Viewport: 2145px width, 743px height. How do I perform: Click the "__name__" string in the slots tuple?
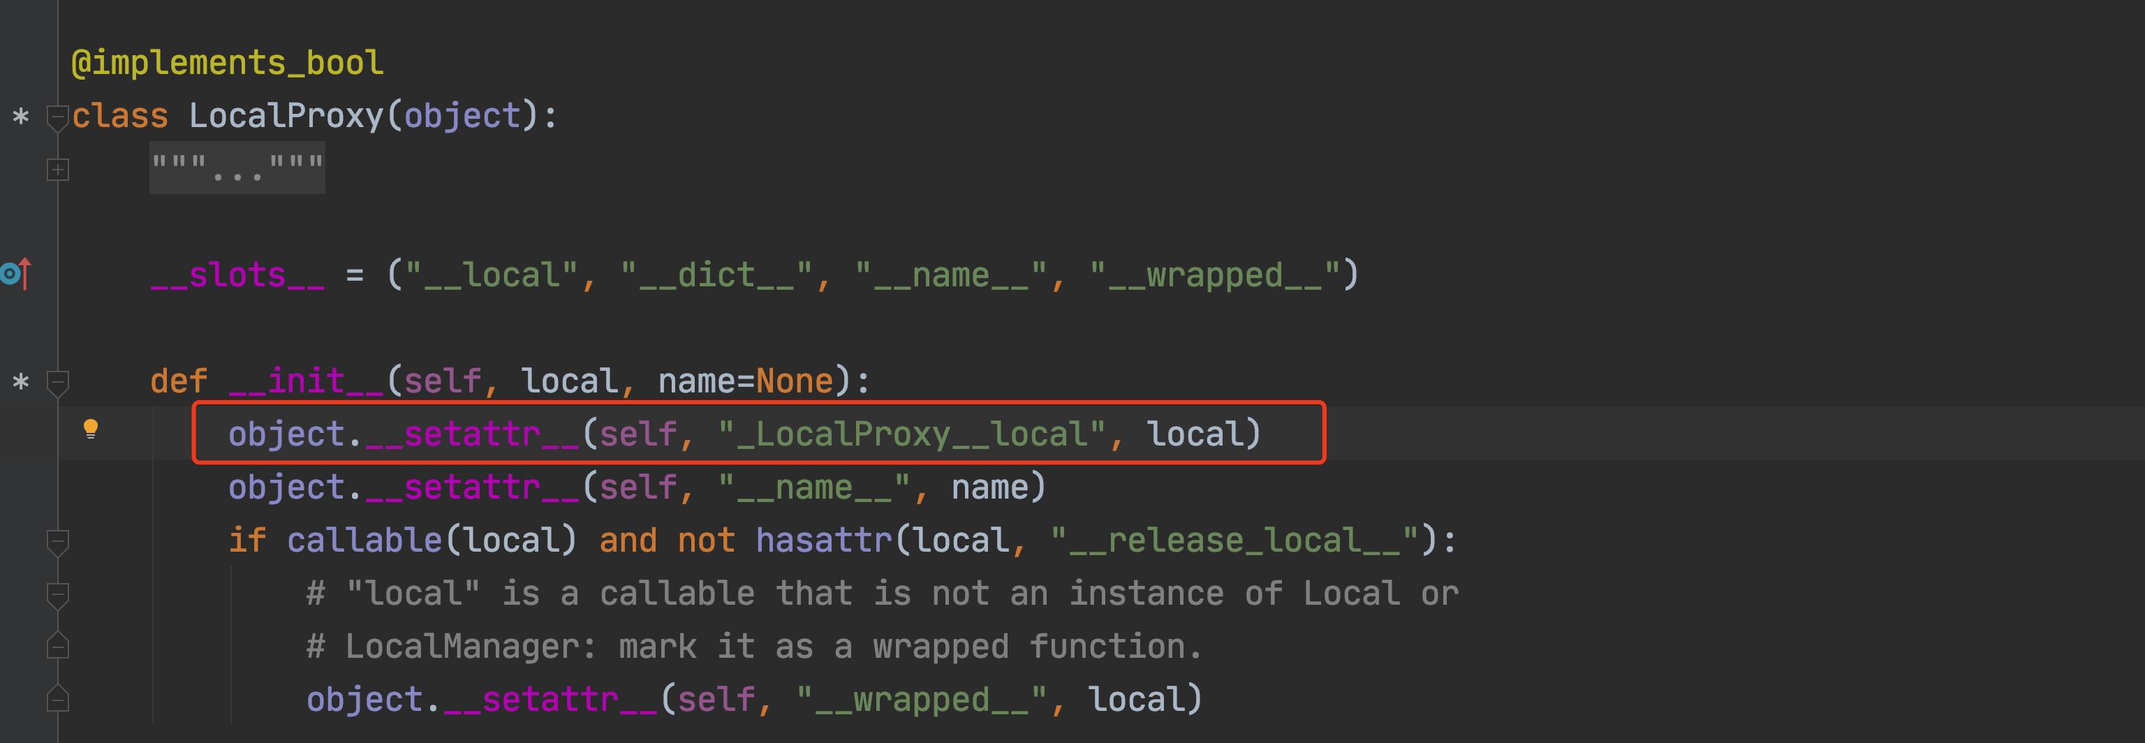click(951, 275)
